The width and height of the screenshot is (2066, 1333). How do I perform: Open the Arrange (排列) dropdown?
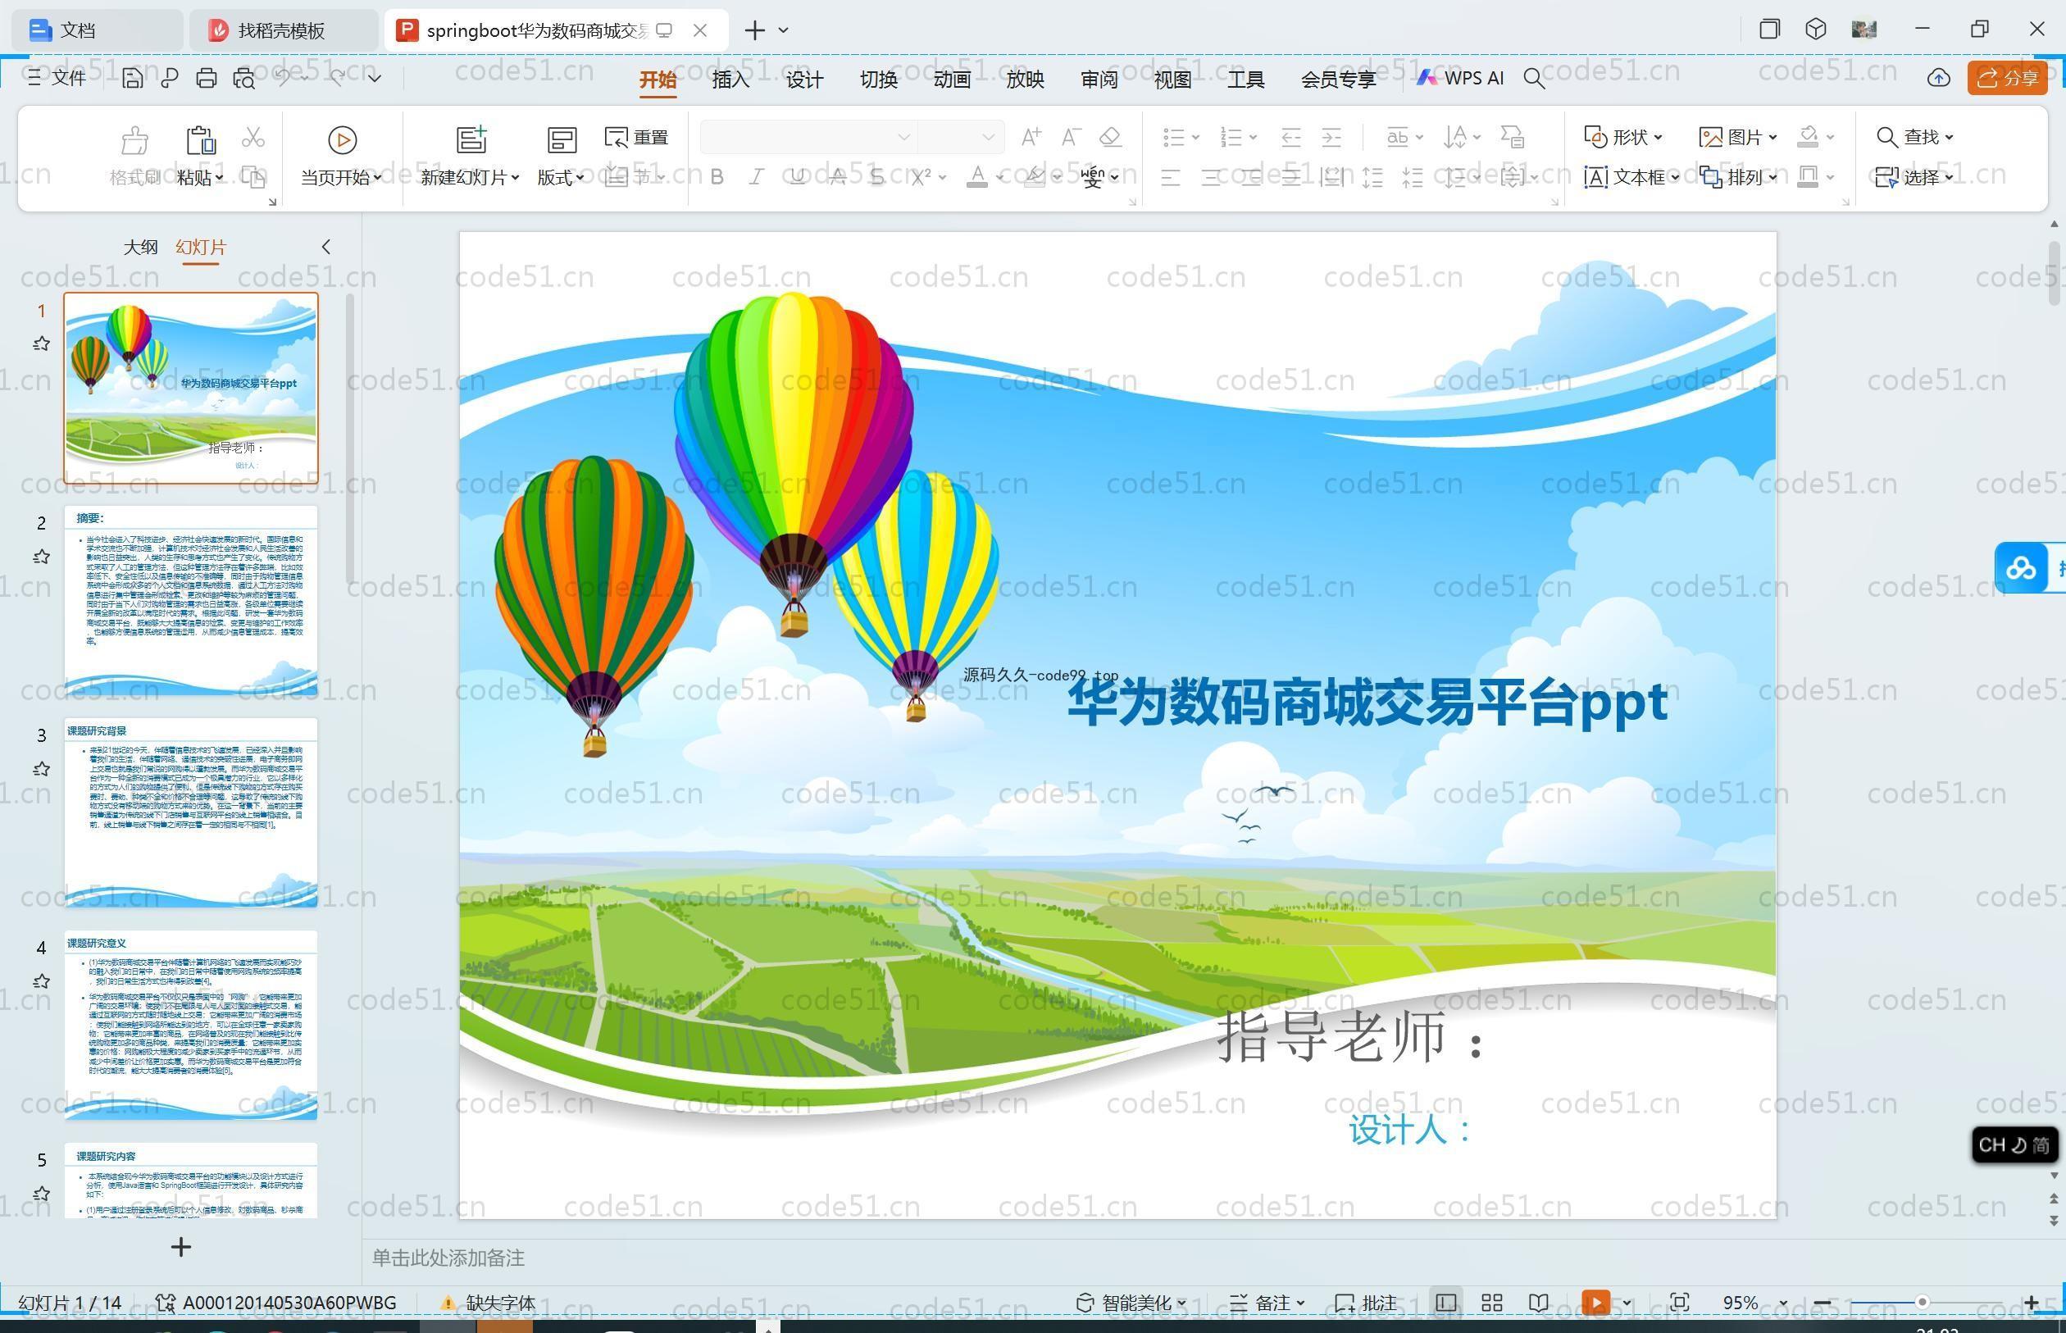[x=1738, y=177]
